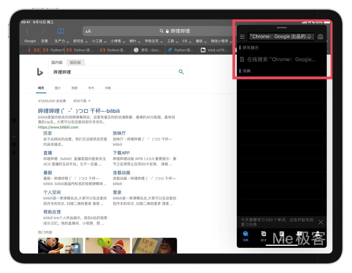Go back in Safari history
Screen dimensions: 352x273
tap(27, 31)
